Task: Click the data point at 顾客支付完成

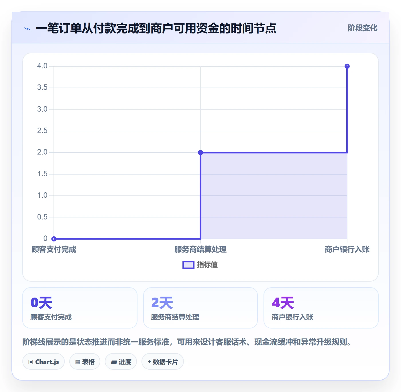Action: tap(54, 239)
